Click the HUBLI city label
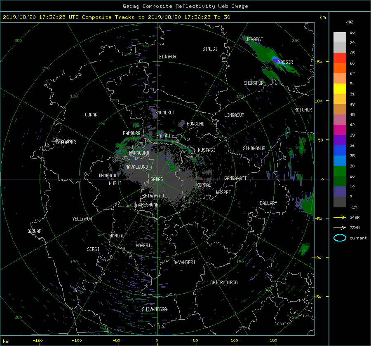Image resolution: width=371 pixels, height=346 pixels. 115,183
